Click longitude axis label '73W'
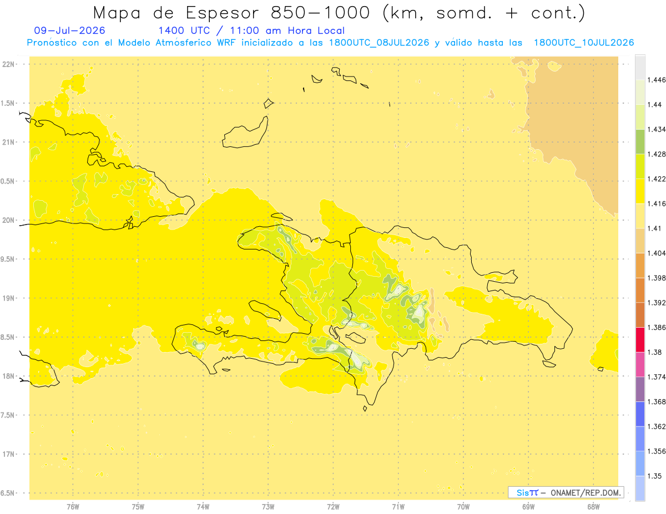 coord(268,506)
